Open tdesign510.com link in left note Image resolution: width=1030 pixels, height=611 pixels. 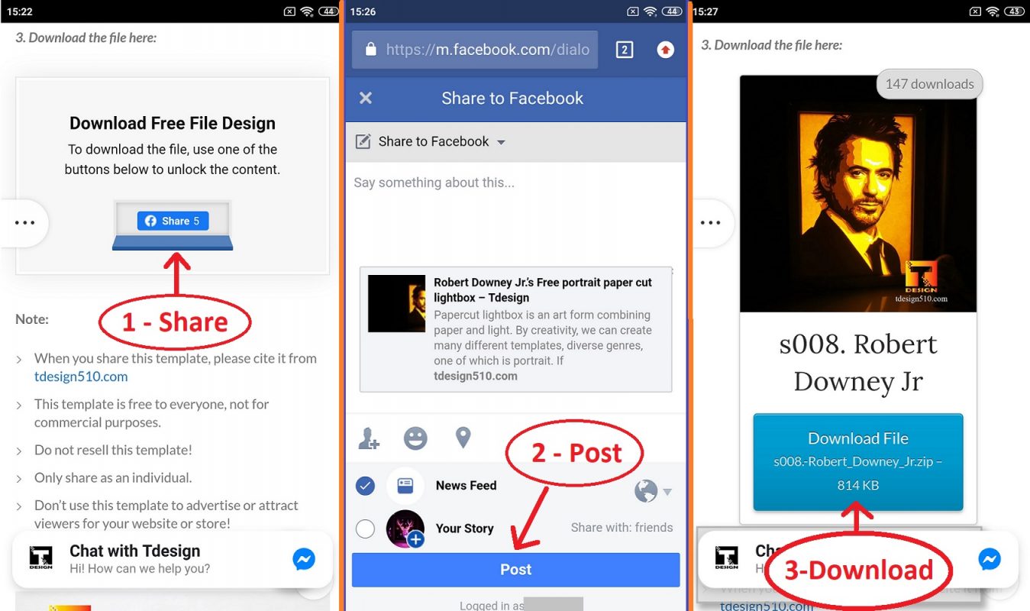coord(81,376)
